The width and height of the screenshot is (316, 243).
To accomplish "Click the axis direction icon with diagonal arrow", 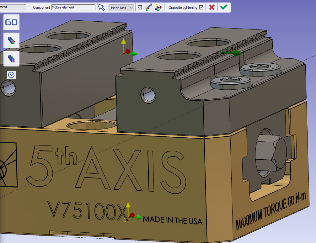I will coord(148,8).
